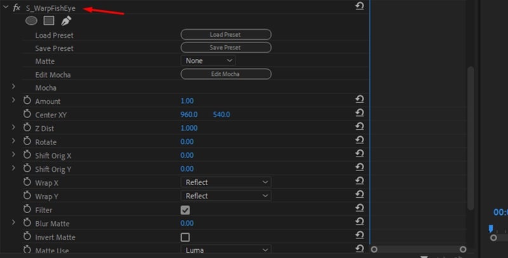Click the Center Y value 540.0
This screenshot has width=508, height=258.
tap(222, 115)
